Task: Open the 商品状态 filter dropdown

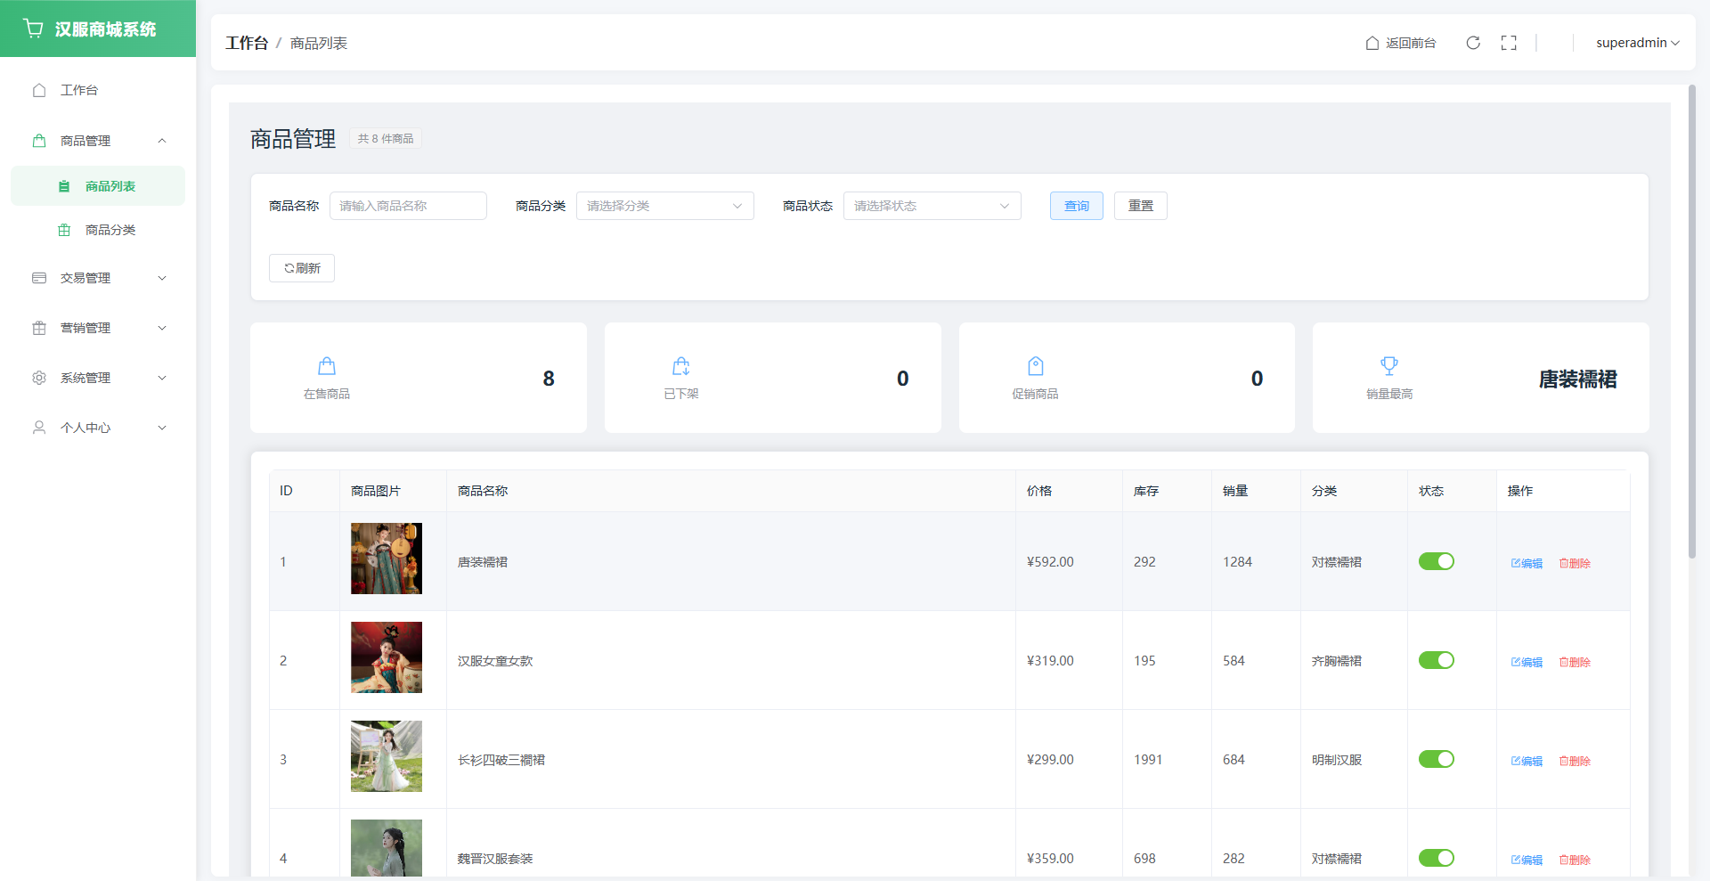Action: [x=932, y=206]
